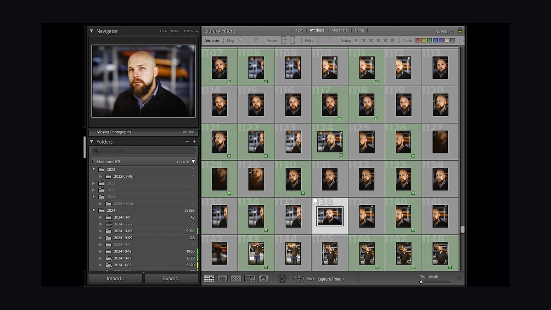Toggle the unflagged photos filter flag
Image resolution: width=551 pixels, height=310 pixels.
[x=248, y=40]
